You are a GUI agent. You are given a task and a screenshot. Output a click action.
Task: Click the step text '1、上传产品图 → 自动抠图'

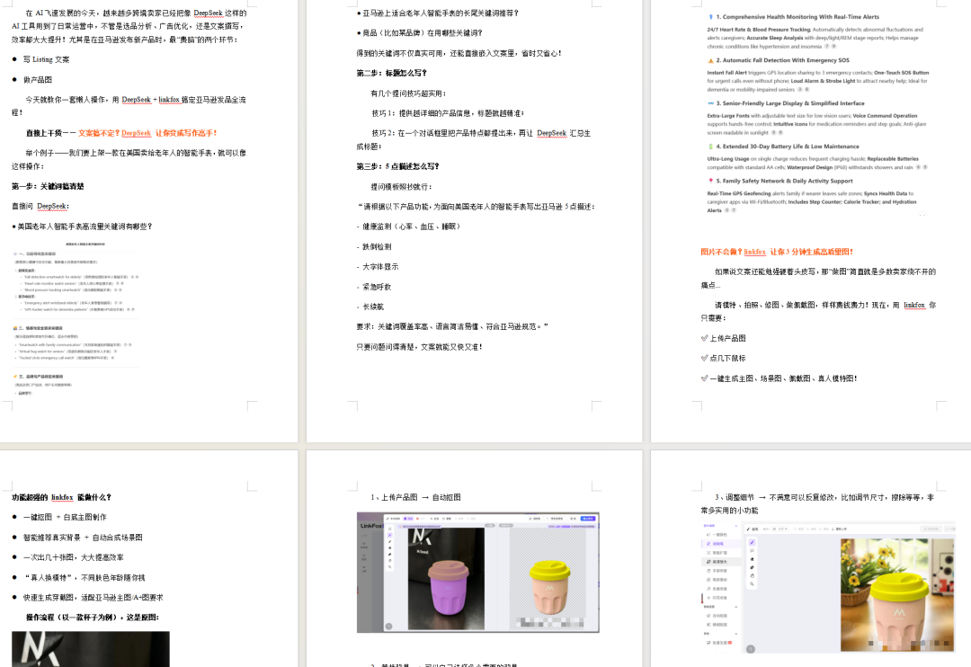[x=415, y=497]
